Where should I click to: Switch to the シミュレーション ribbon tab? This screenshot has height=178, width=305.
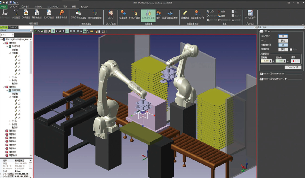(53, 7)
